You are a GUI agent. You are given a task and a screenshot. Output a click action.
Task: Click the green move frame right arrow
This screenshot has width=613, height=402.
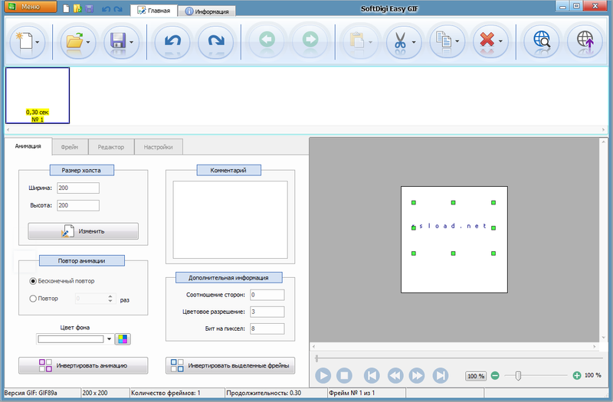tap(310, 41)
